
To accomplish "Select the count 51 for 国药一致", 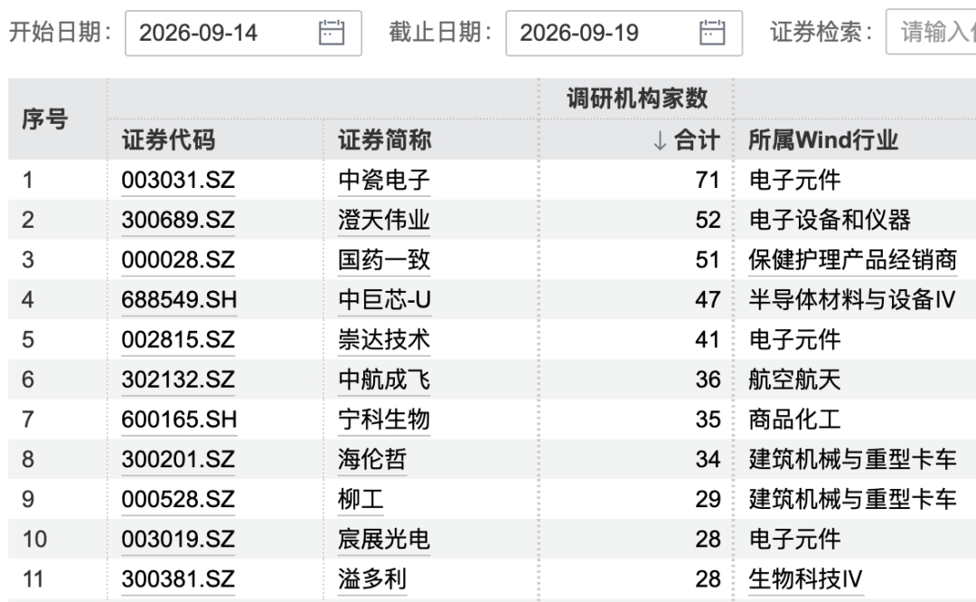I will click(x=708, y=259).
